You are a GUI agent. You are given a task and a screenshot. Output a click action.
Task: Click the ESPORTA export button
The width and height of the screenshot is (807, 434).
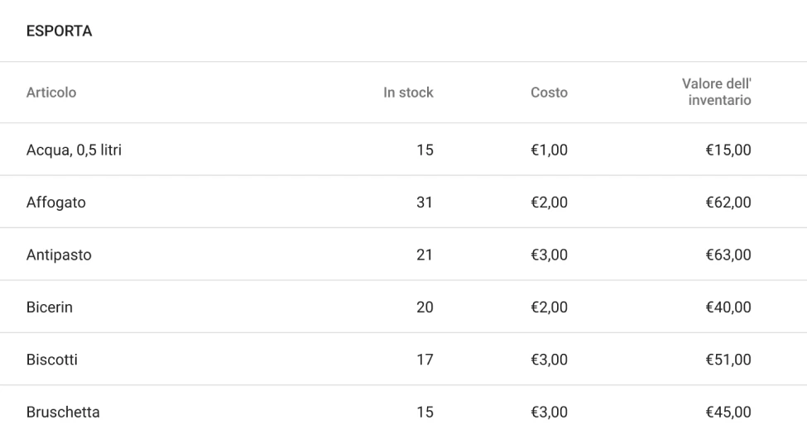59,31
